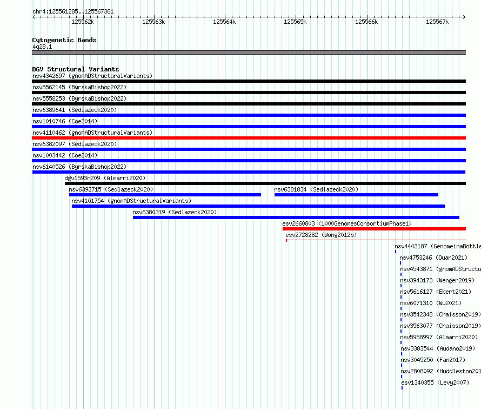The width and height of the screenshot is (481, 409).
Task: Select nsv6071310 Wu2021 label
Action: [431, 303]
